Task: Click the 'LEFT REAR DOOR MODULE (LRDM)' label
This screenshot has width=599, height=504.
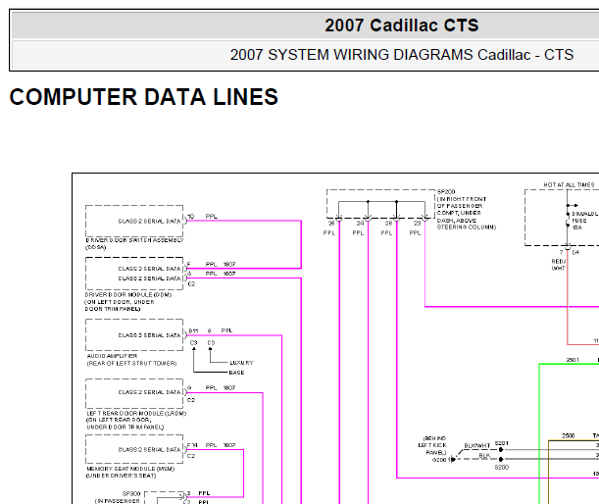Action: click(x=136, y=413)
